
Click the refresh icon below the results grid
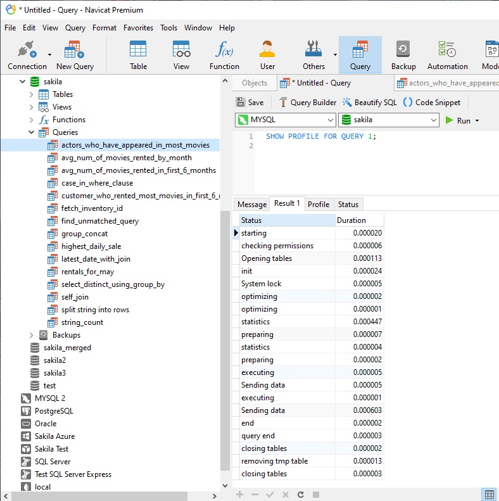pos(300,494)
